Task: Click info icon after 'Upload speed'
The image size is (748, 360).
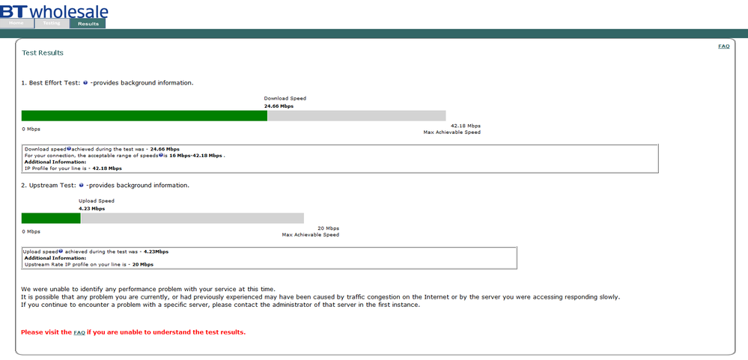Action: coord(61,251)
